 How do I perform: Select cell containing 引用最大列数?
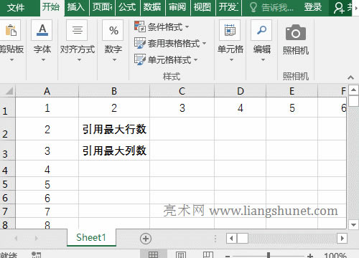pyautogui.click(x=114, y=150)
